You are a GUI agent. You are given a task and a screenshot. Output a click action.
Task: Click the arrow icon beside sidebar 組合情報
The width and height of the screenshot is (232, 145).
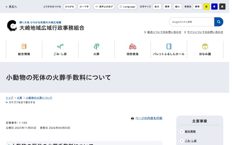click(x=182, y=132)
